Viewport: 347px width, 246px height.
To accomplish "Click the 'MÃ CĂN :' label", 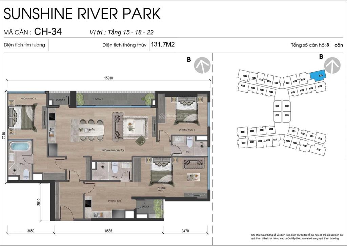I will pos(17,32).
